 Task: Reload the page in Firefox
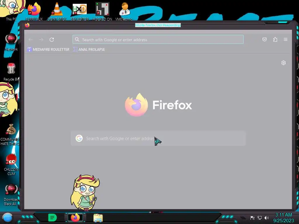[52, 40]
